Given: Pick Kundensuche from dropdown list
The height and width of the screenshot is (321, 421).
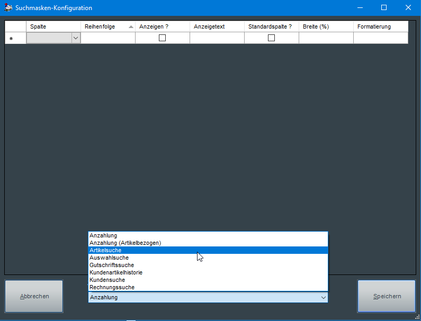Looking at the screenshot, I should tap(107, 280).
